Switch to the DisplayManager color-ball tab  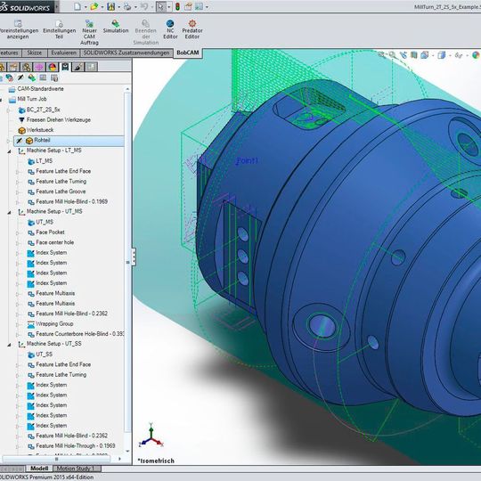point(53,67)
